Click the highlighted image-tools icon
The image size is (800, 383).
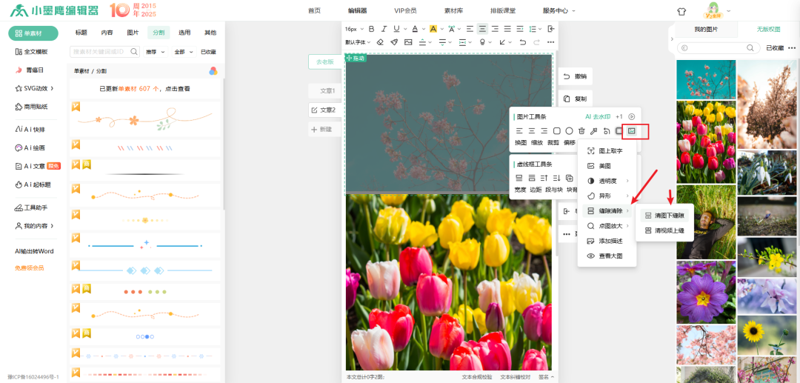(x=632, y=131)
